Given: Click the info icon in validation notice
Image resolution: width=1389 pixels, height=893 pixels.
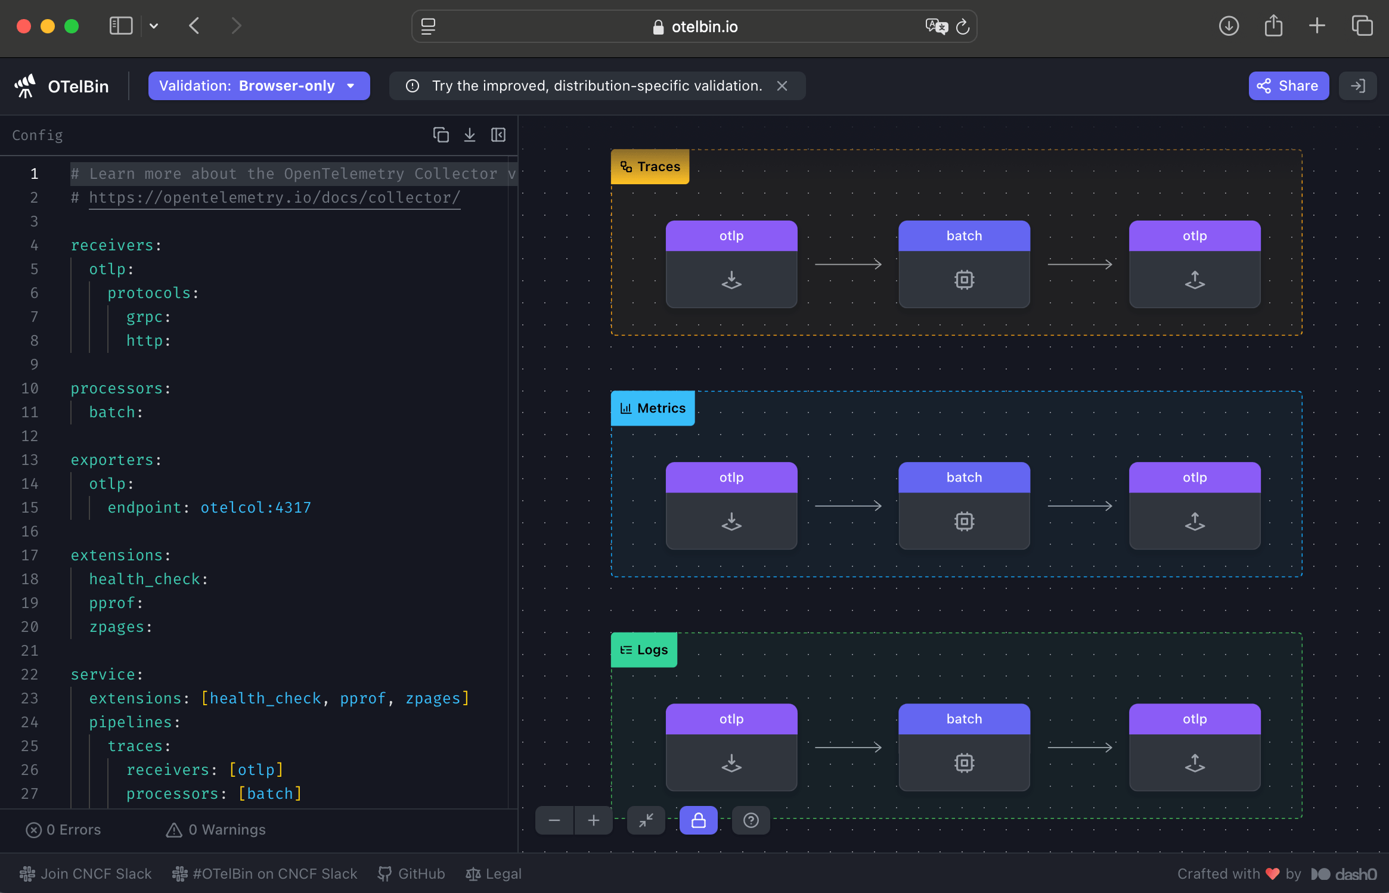Looking at the screenshot, I should (x=413, y=86).
